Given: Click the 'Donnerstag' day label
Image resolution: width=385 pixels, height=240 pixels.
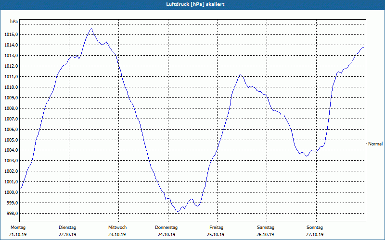Looking at the screenshot, I should [166, 228].
